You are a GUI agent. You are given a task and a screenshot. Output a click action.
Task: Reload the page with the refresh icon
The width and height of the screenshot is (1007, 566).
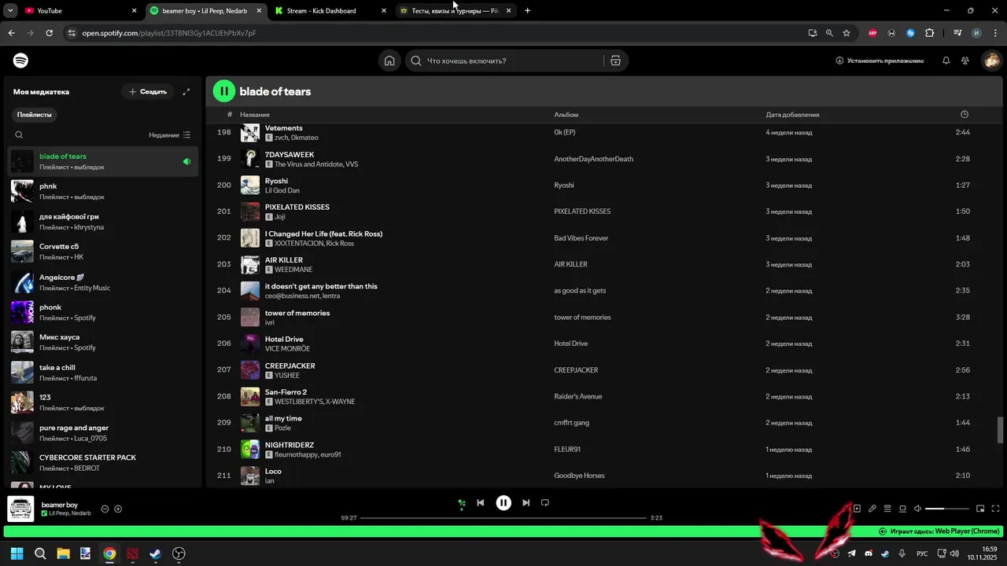click(49, 33)
